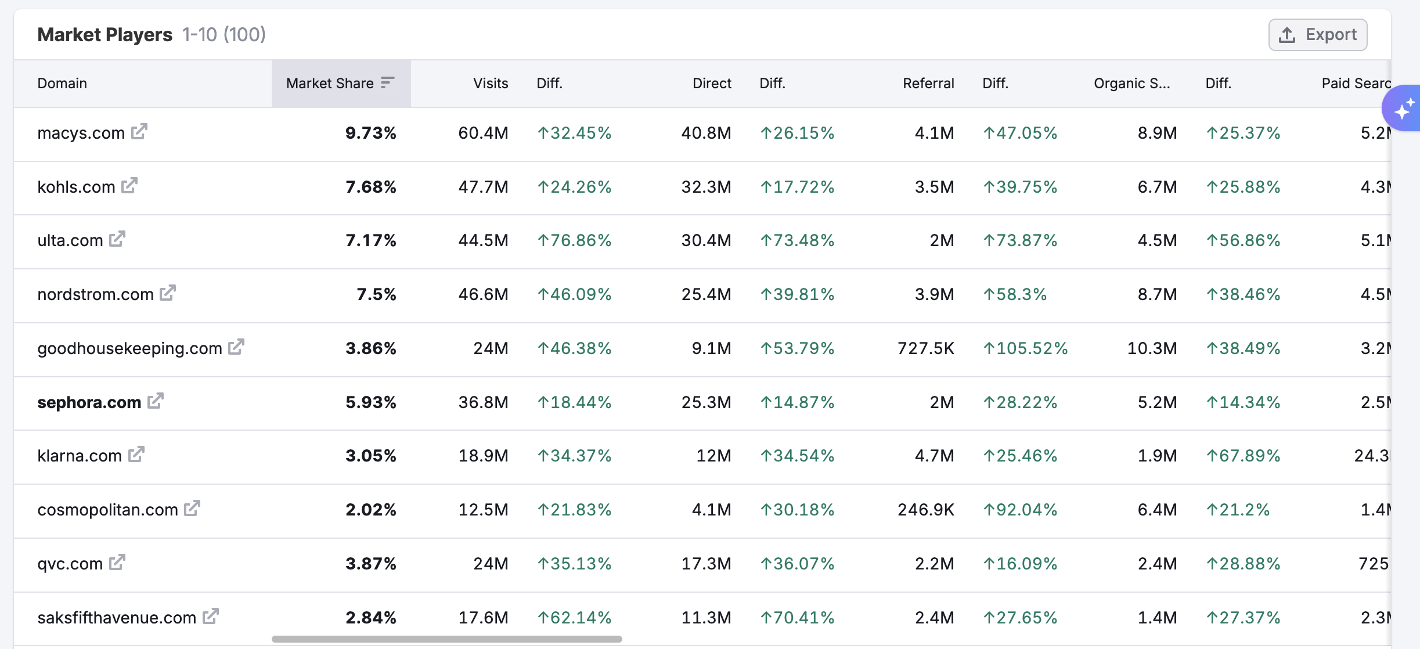Open sephora.com external link icon
The height and width of the screenshot is (649, 1420).
(156, 401)
